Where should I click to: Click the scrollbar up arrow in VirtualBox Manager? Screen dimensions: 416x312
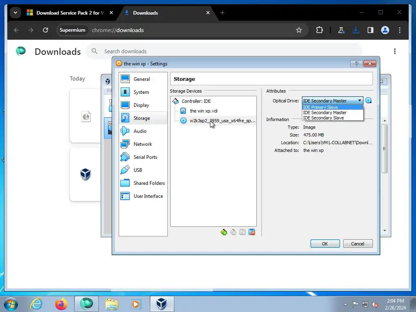click(x=385, y=121)
